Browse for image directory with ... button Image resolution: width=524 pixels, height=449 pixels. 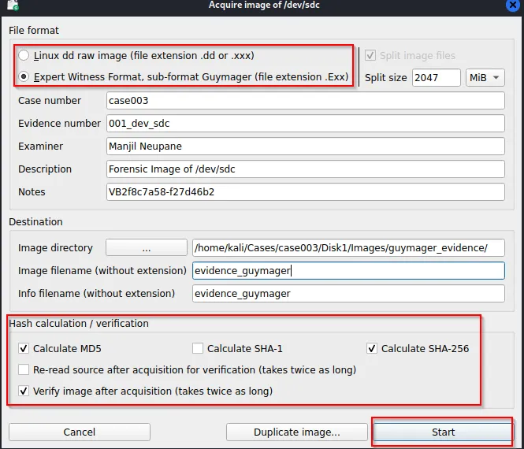147,247
